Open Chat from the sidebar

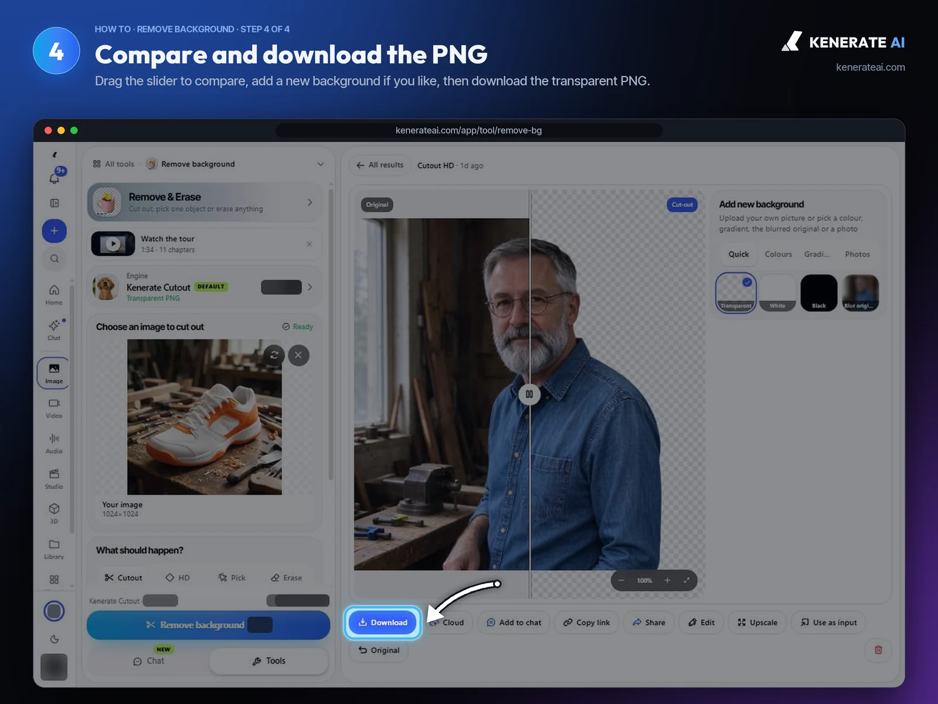54,330
